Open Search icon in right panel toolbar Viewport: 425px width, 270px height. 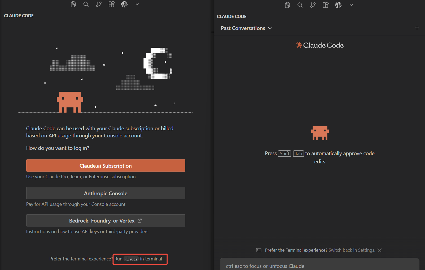point(300,5)
